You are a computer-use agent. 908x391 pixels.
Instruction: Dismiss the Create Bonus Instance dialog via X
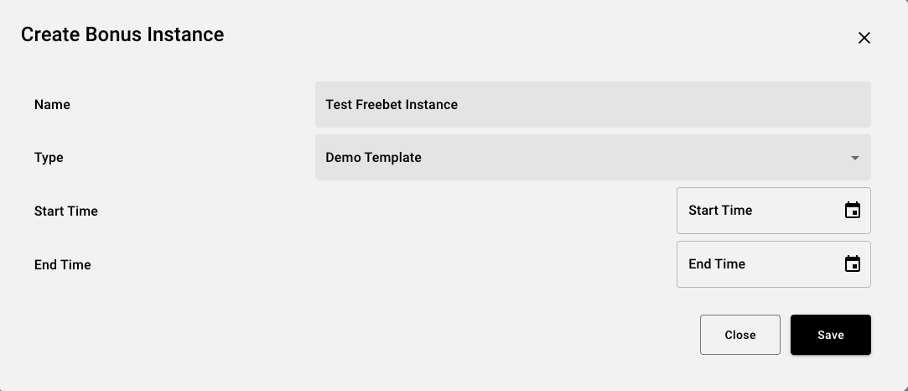(864, 38)
